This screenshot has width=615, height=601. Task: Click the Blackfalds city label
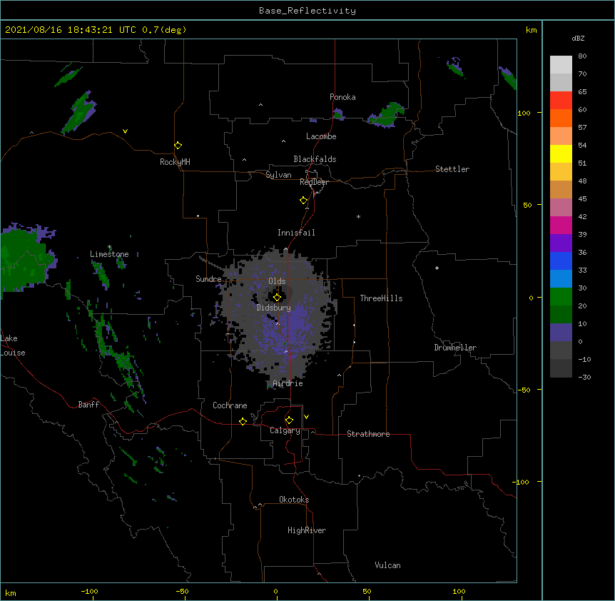[x=315, y=159]
